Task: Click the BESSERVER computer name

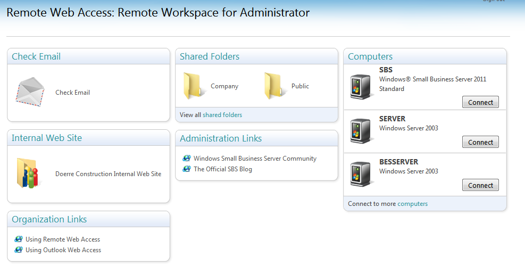Action: tap(398, 162)
